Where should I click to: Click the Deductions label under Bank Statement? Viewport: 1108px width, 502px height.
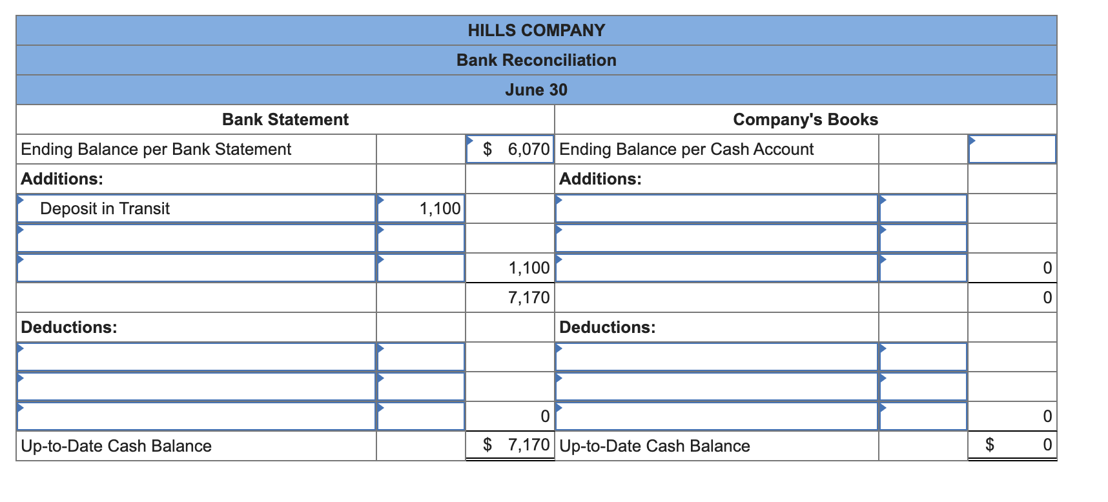[69, 327]
